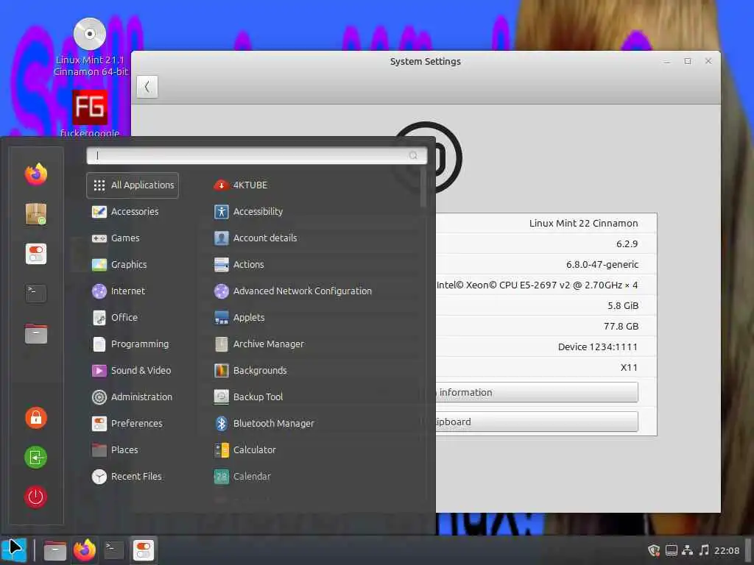Viewport: 754px width, 565px height.
Task: Click the application list scrollbar
Action: click(423, 188)
